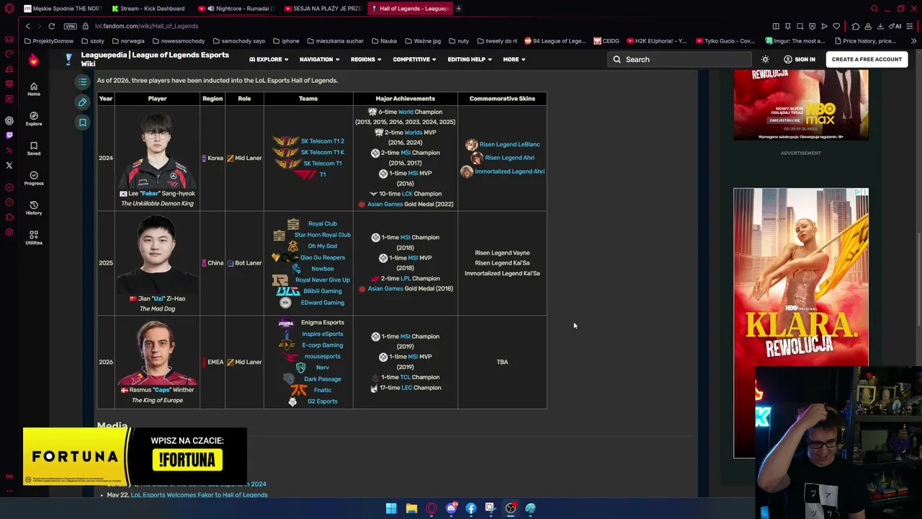Click the bookmark icon under the edit pencil
This screenshot has height=519, width=922.
(x=83, y=123)
